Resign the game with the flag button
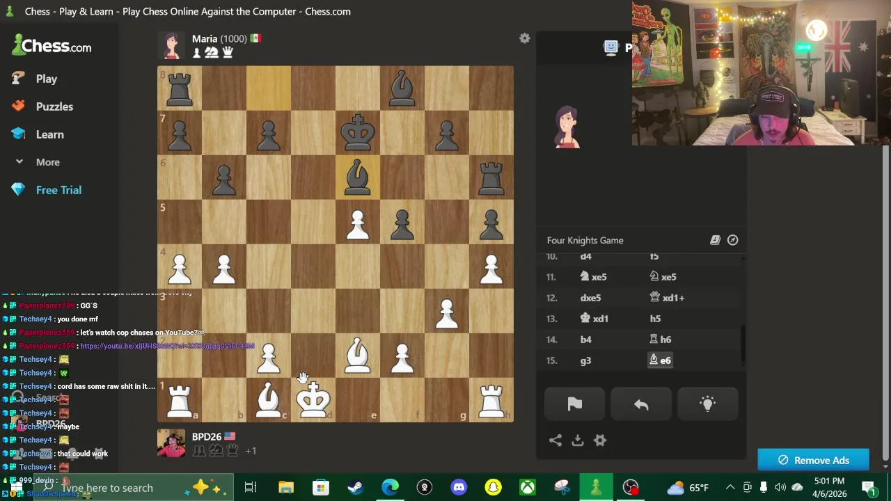The width and height of the screenshot is (891, 501). (x=574, y=404)
